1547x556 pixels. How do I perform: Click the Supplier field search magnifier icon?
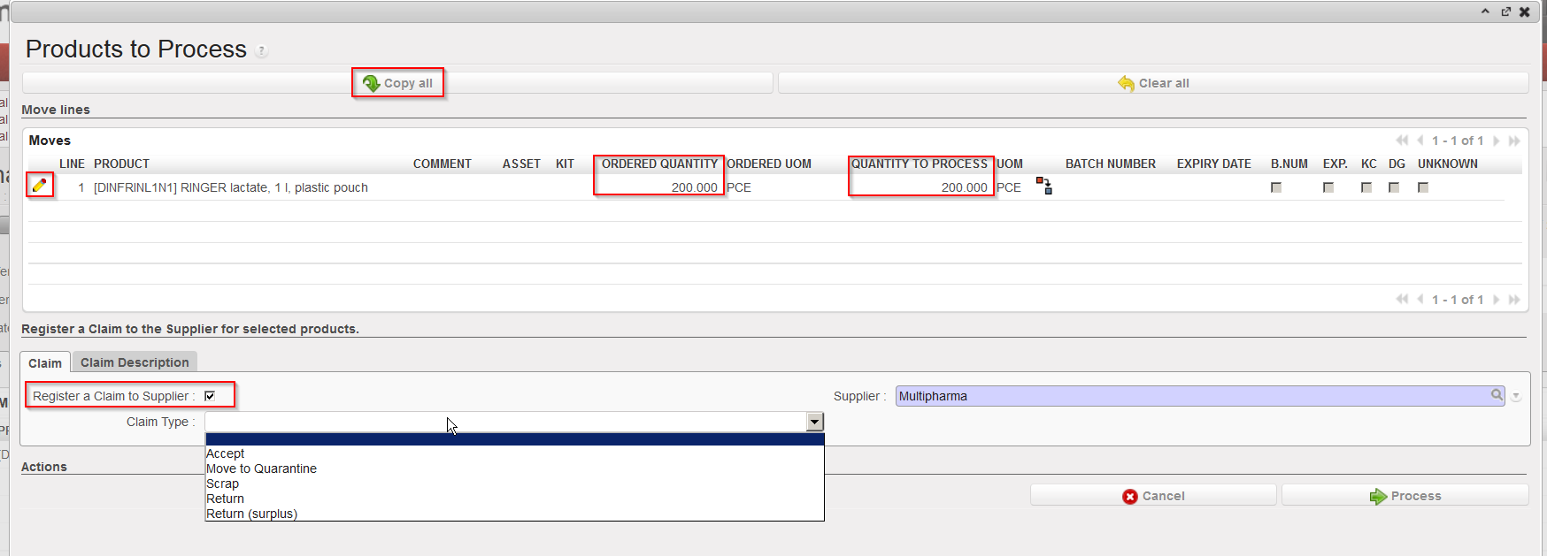point(1497,395)
